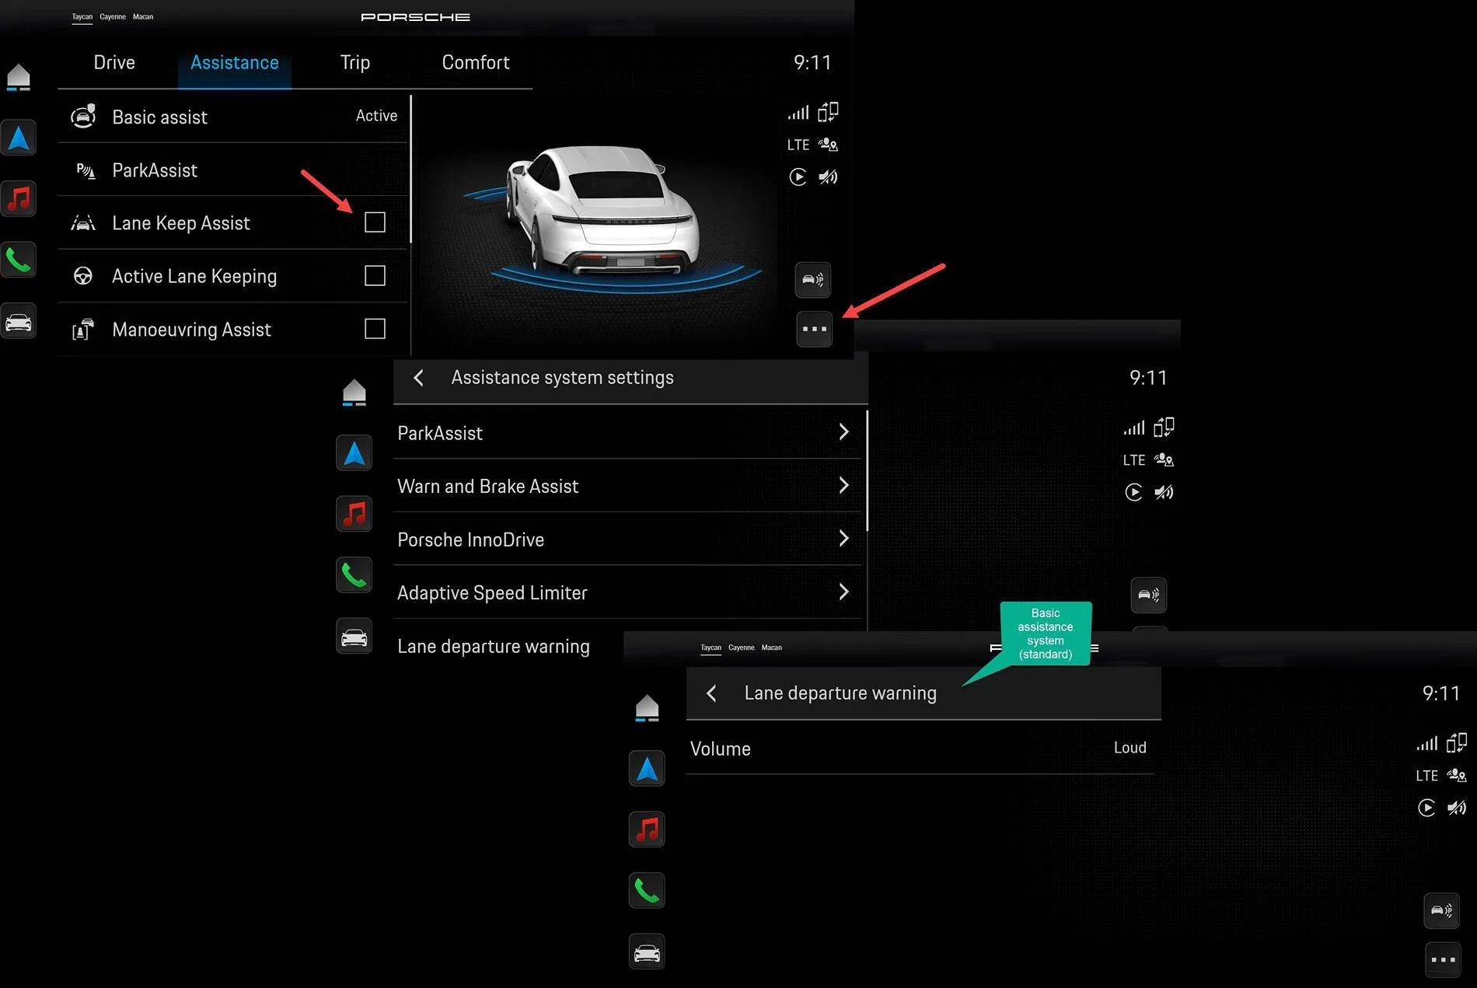
Task: Tap device connection icon in top screen
Action: click(828, 113)
